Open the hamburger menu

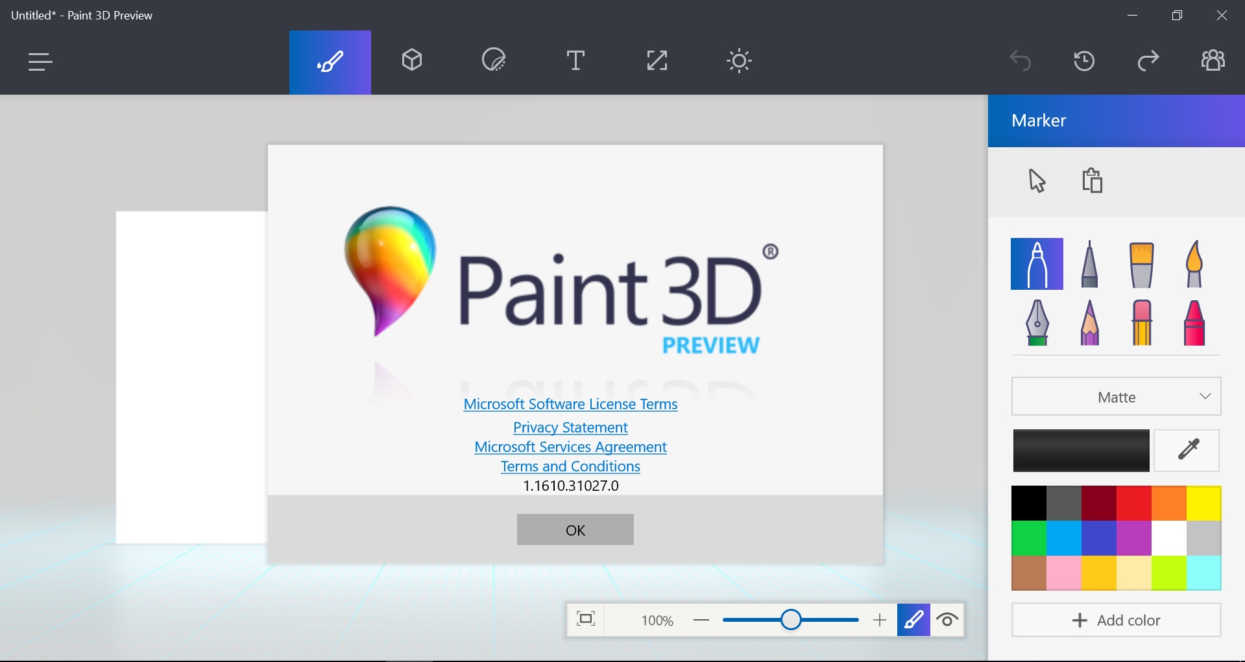[40, 62]
